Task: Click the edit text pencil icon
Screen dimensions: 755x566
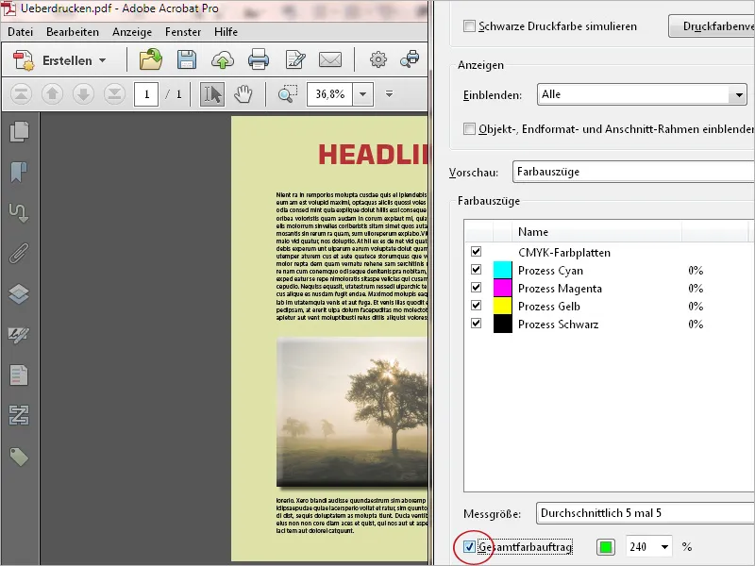Action: 295,59
